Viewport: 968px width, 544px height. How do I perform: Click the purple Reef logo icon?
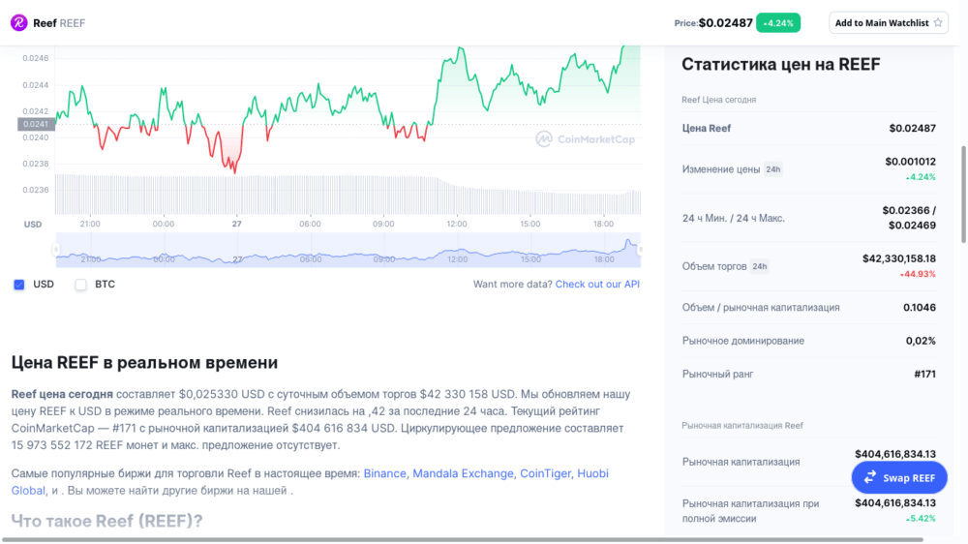[18, 22]
